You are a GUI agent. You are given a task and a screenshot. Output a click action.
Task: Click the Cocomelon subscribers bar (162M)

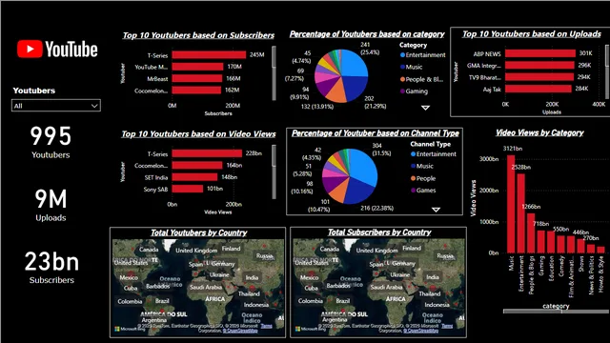point(196,91)
